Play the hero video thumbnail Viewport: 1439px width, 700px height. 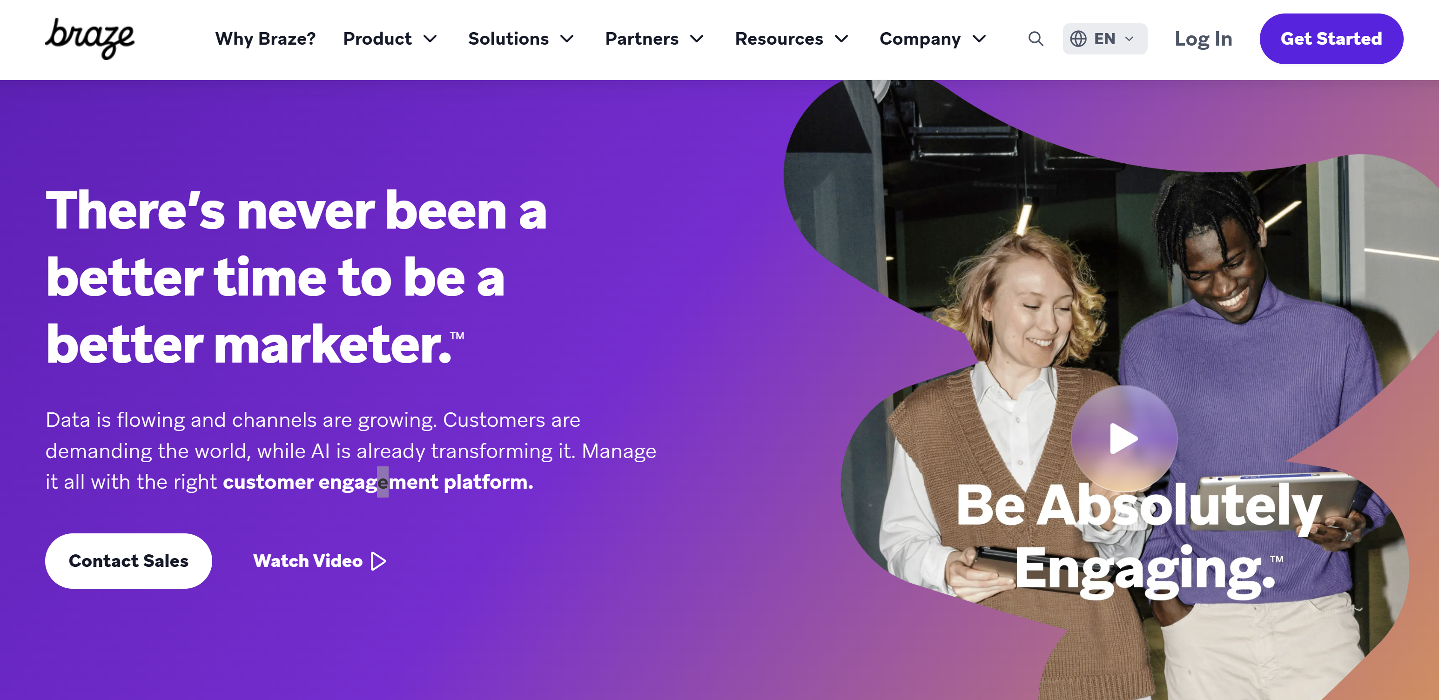[x=1123, y=438]
